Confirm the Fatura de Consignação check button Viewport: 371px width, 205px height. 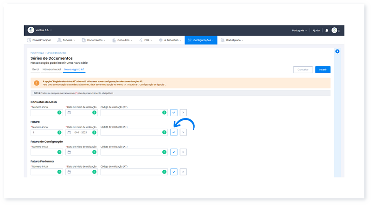173,152
